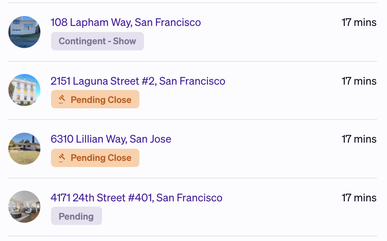Image resolution: width=387 pixels, height=241 pixels.
Task: Click empty space between Lillian Way address and time
Action: (255, 139)
